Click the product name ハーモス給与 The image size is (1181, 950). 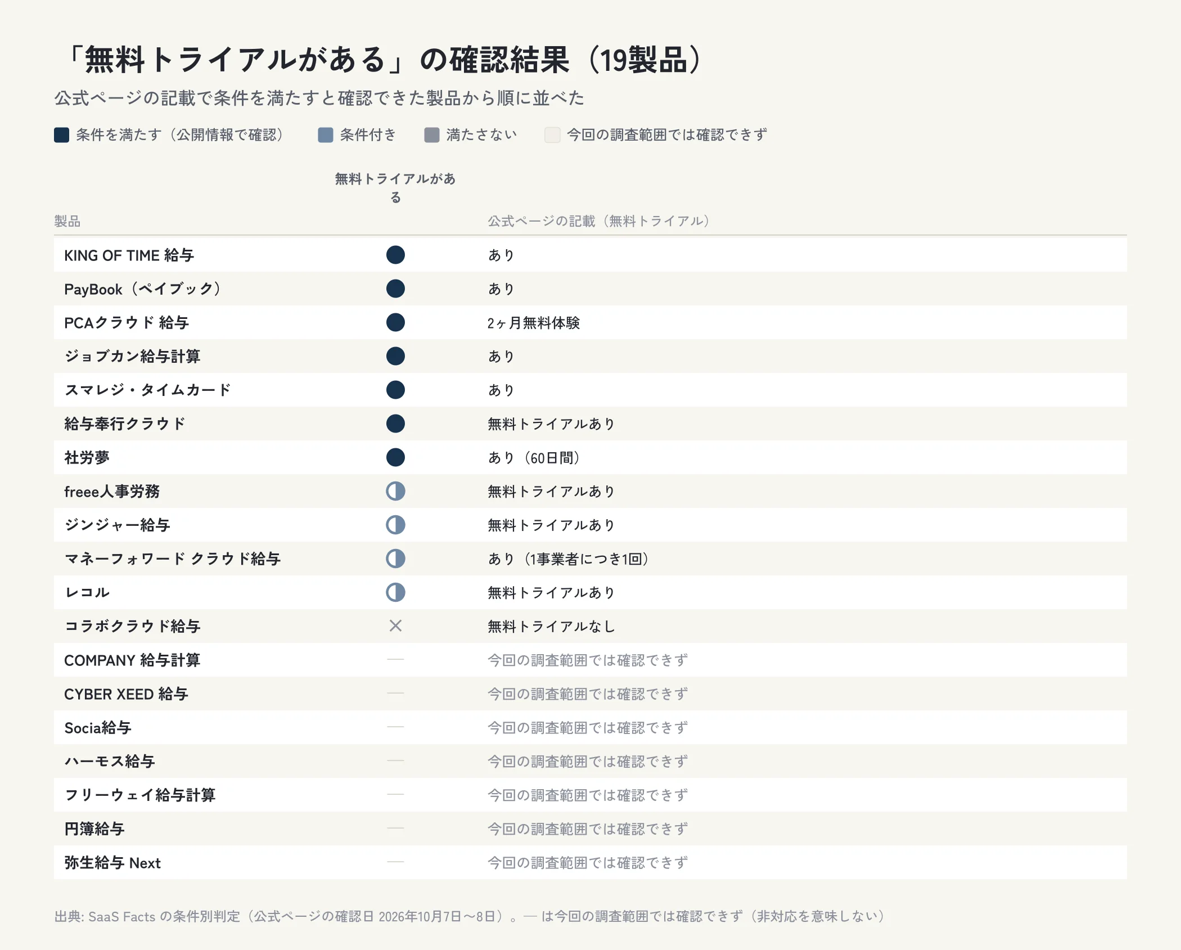click(110, 762)
